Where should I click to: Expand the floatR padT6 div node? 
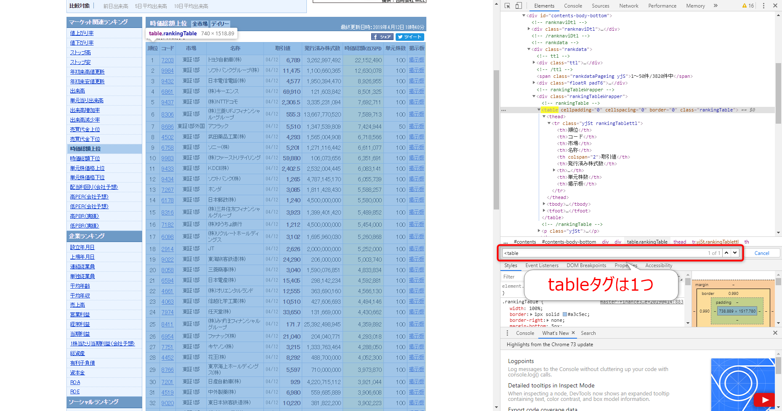point(534,83)
